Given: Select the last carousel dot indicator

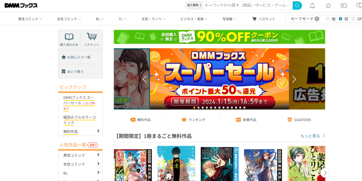Looking at the screenshot, I should [244, 108].
